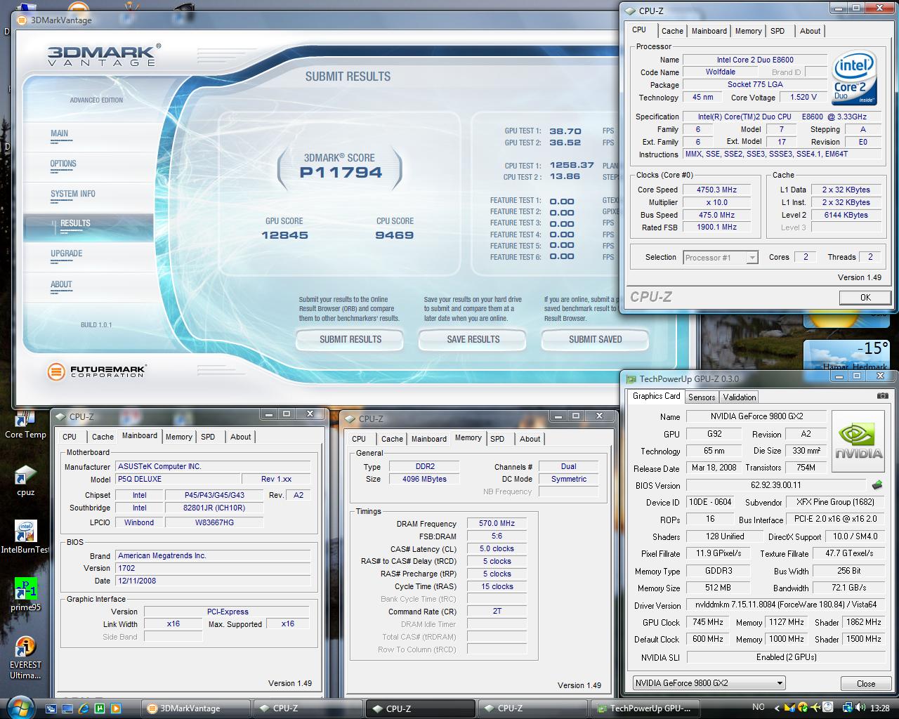Open the cpuz desktop shortcut
The height and width of the screenshot is (719, 899).
click(25, 480)
